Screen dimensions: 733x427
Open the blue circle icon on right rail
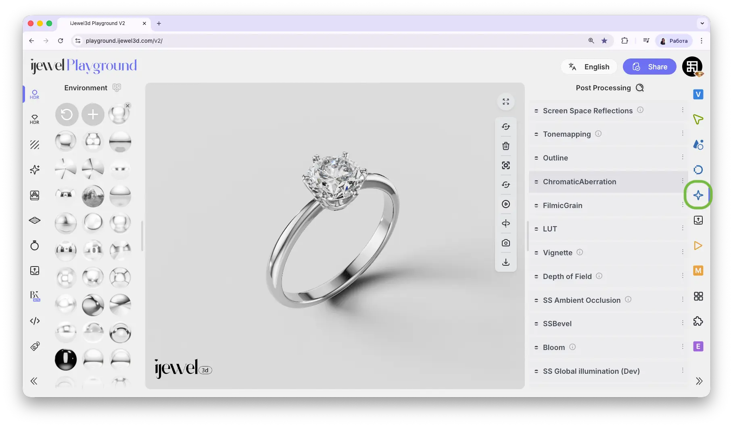[x=698, y=170]
